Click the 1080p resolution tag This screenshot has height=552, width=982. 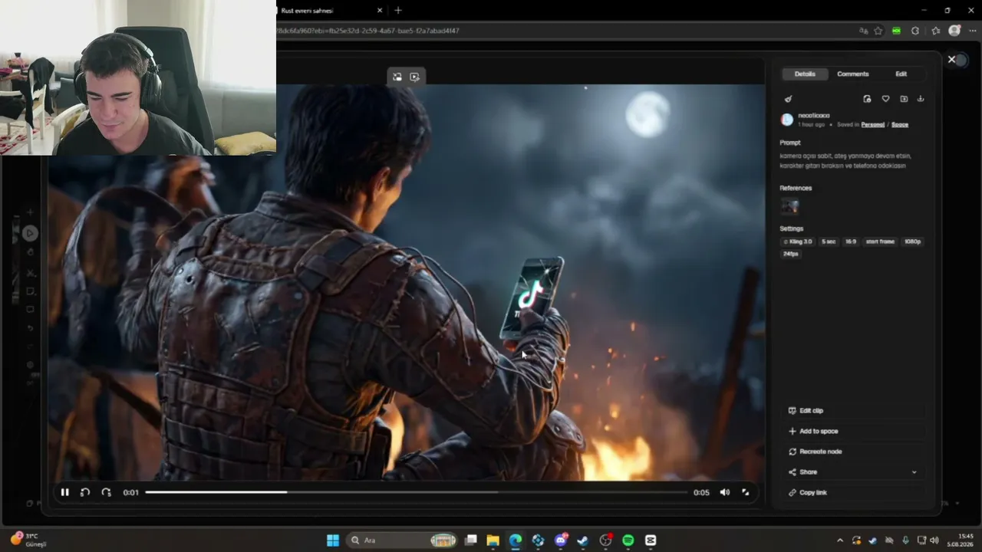(x=912, y=242)
